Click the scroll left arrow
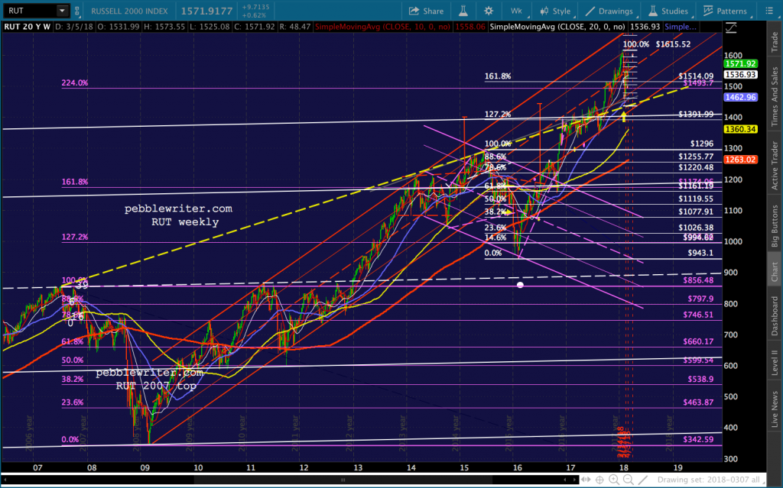This screenshot has width=783, height=488. click(5, 480)
